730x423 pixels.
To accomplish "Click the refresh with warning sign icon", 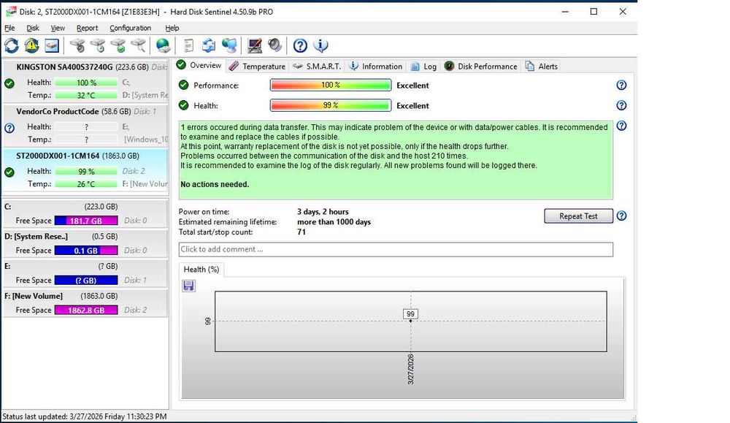I will coord(31,45).
